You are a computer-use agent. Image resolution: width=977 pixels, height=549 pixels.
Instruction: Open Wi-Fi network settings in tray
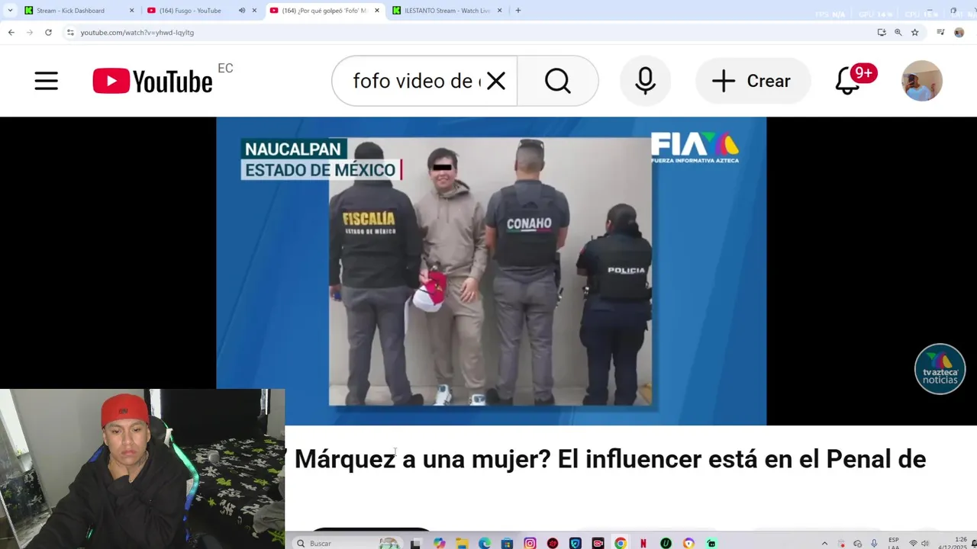(913, 543)
